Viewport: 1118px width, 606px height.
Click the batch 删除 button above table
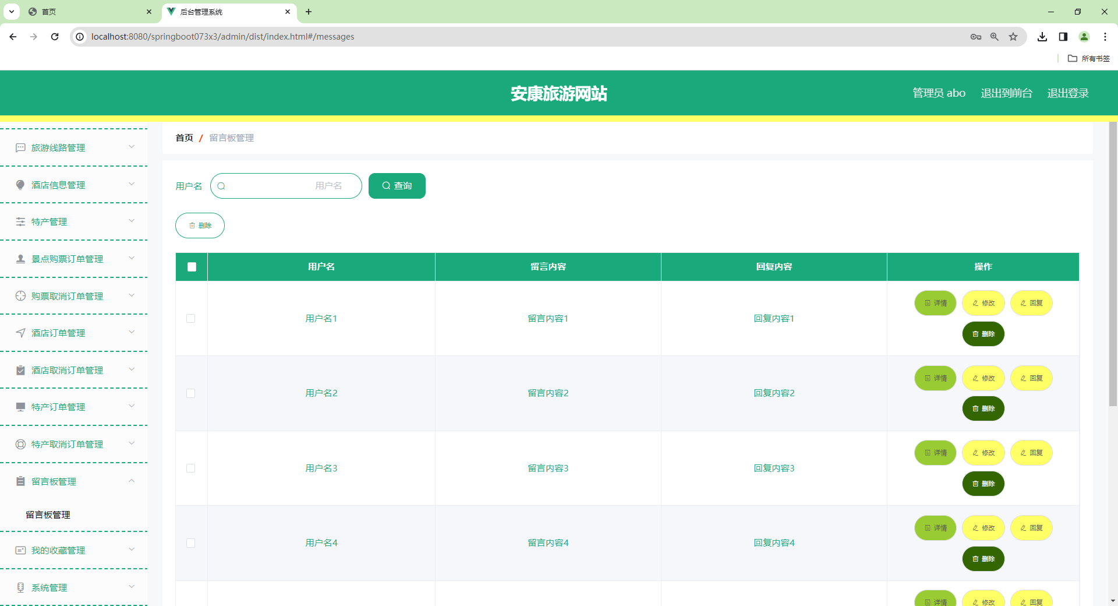pos(200,226)
